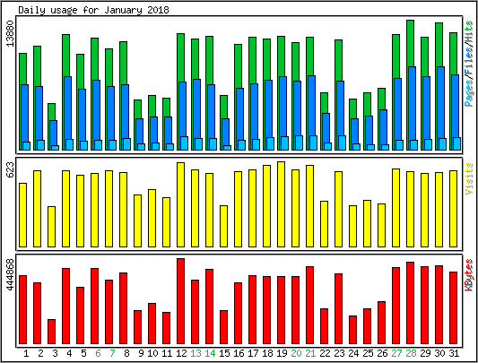Click the red KBytes bar for day 12
The height and width of the screenshot is (363, 478).
(181, 301)
